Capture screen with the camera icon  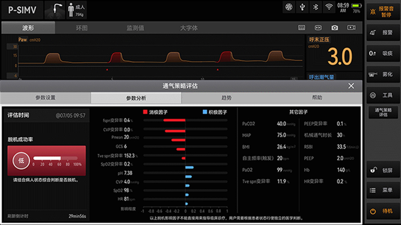point(335,28)
